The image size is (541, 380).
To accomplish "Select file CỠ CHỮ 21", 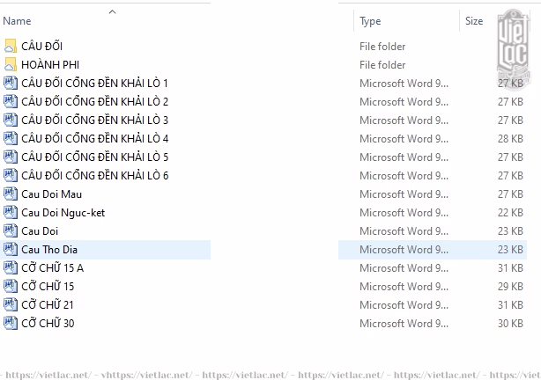I will point(48,304).
